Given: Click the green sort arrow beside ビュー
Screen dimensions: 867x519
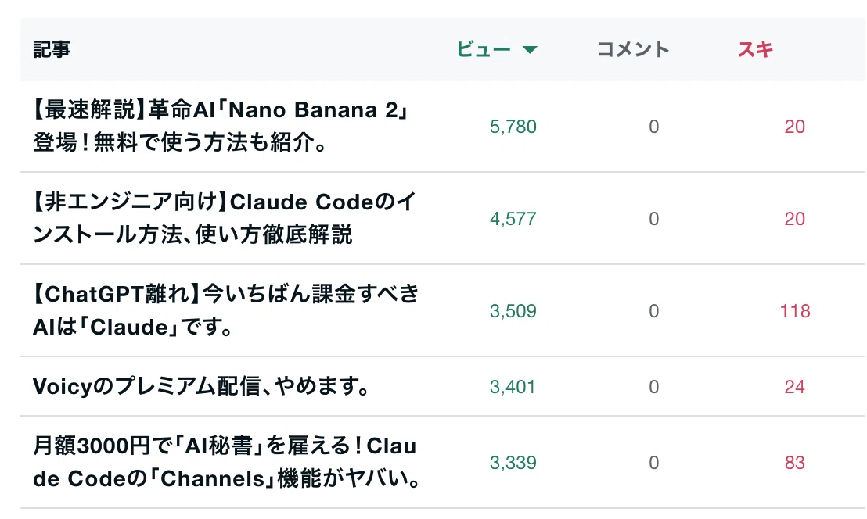Looking at the screenshot, I should click(x=530, y=50).
